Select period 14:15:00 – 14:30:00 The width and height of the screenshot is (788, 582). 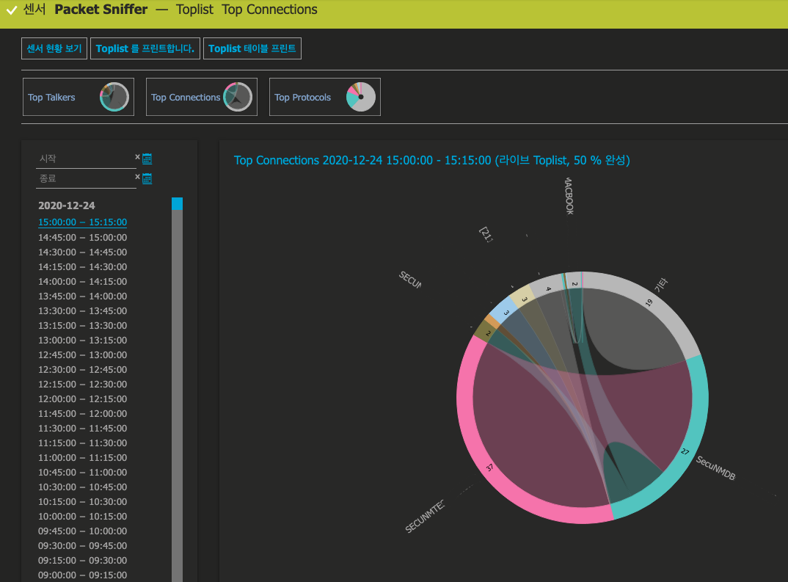coord(82,266)
